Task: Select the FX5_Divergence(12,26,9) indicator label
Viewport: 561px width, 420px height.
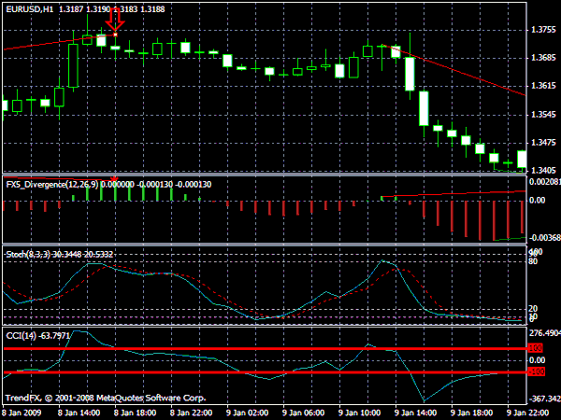Action: pos(52,184)
